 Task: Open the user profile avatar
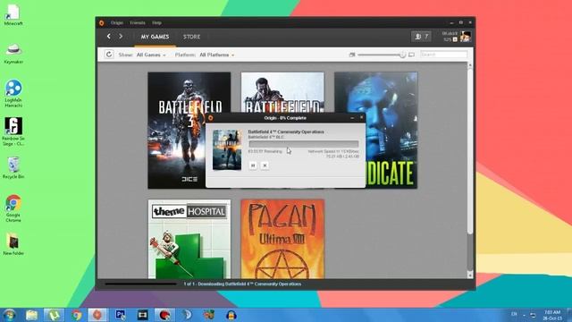point(466,36)
